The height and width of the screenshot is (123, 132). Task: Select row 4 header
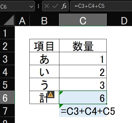click(7, 71)
